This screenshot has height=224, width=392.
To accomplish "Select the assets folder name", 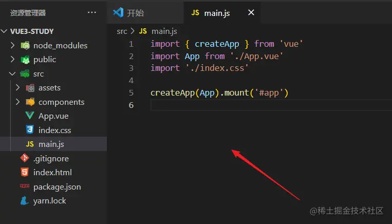I will coord(49,88).
